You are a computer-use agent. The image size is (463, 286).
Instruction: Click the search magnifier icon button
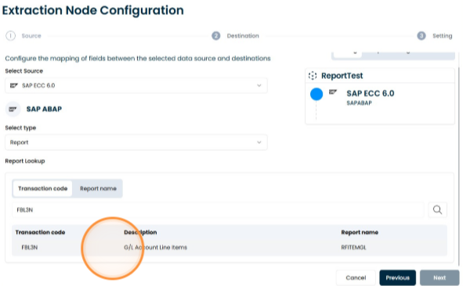[437, 209]
